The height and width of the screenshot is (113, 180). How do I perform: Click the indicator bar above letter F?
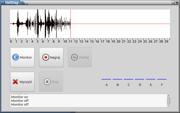point(162,79)
